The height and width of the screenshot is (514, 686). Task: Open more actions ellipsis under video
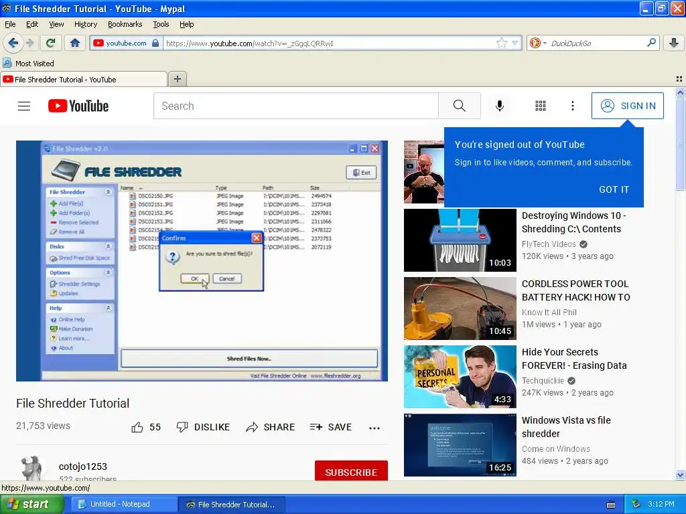tap(374, 428)
